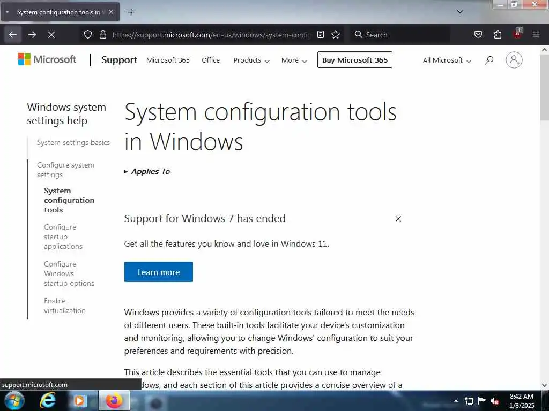Select System configuration tools sidebar item
Viewport: 549px width, 411px height.
pos(69,200)
